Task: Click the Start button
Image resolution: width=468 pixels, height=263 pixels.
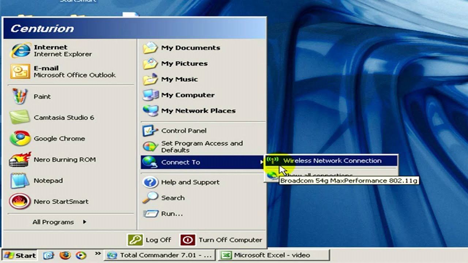Action: (20, 255)
